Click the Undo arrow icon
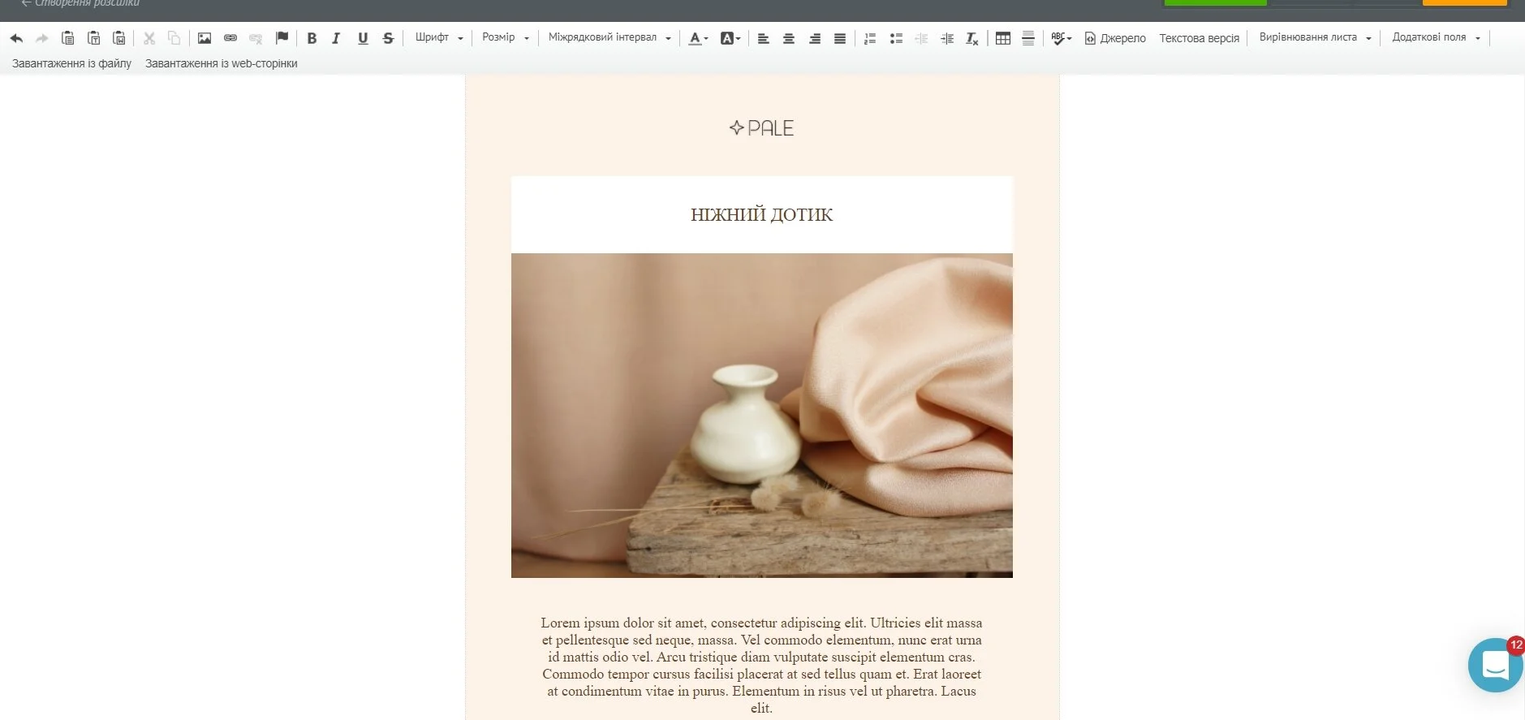1525x720 pixels. (16, 38)
